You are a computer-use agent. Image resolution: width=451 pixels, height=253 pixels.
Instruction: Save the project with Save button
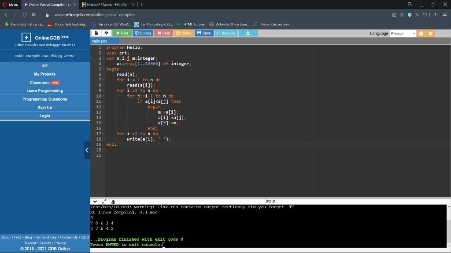pos(204,33)
